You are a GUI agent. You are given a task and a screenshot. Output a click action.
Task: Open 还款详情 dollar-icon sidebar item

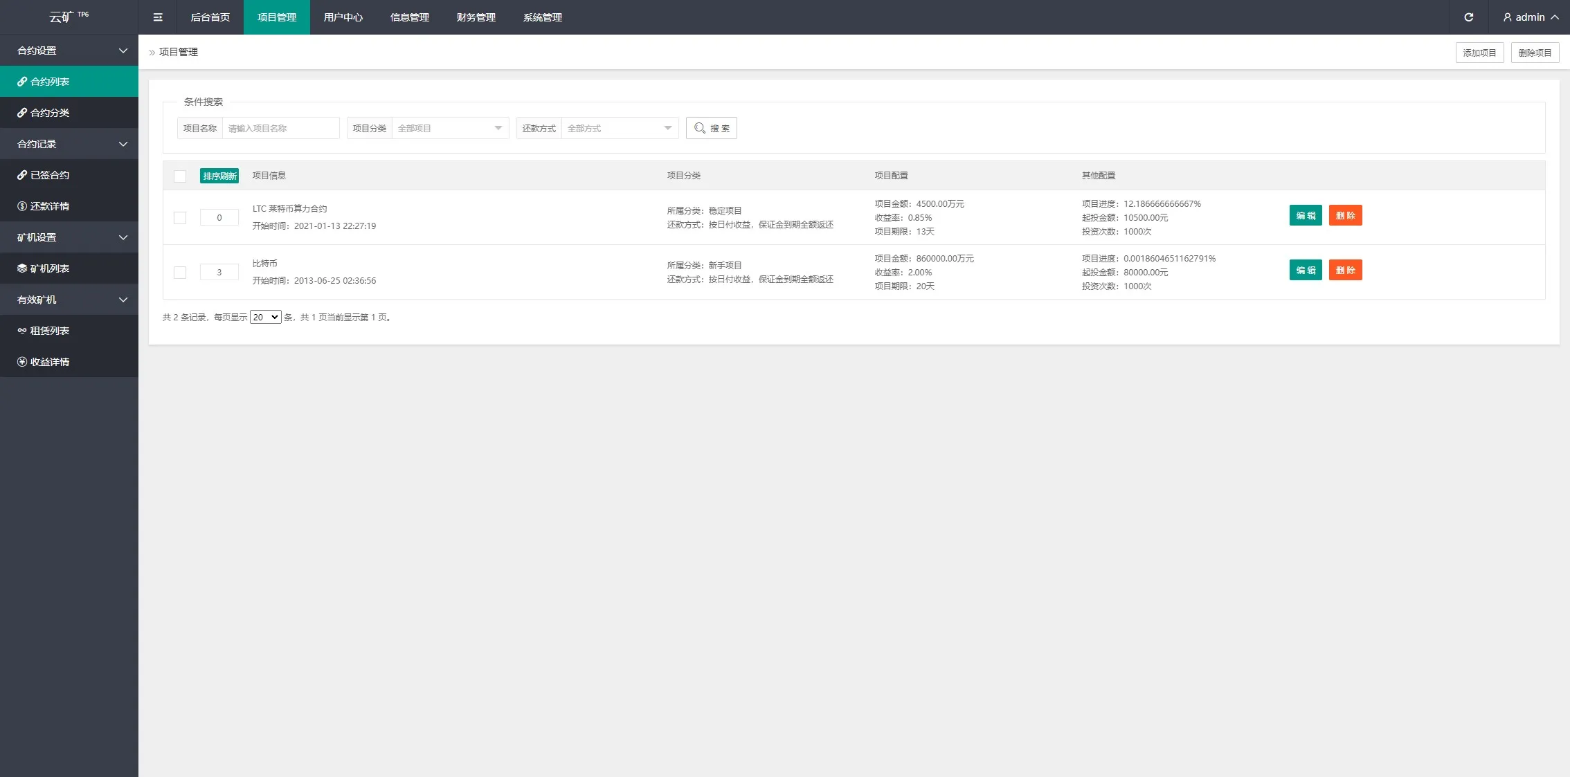(x=50, y=206)
